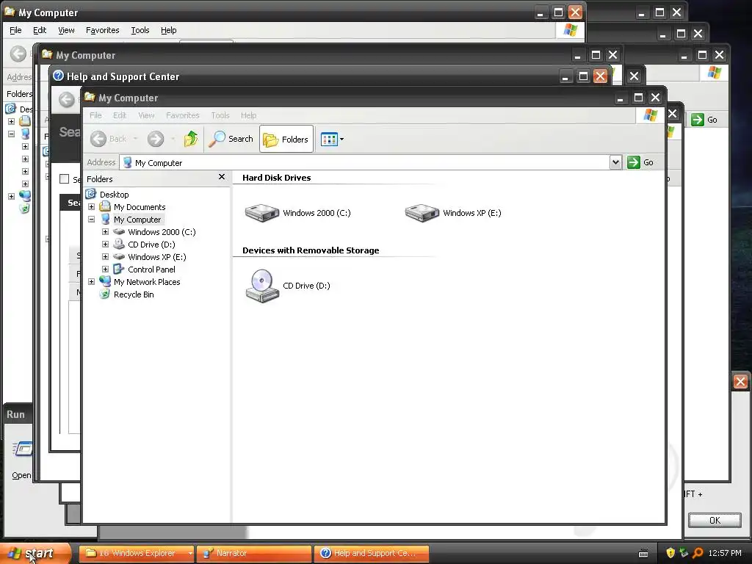The image size is (752, 564).
Task: Expand Windows XP (E:) tree node
Action: pyautogui.click(x=106, y=256)
